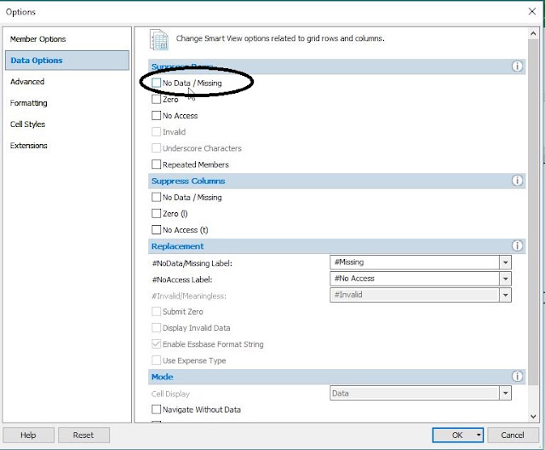Click the #No Access label text field
The width and height of the screenshot is (545, 450).
[415, 279]
